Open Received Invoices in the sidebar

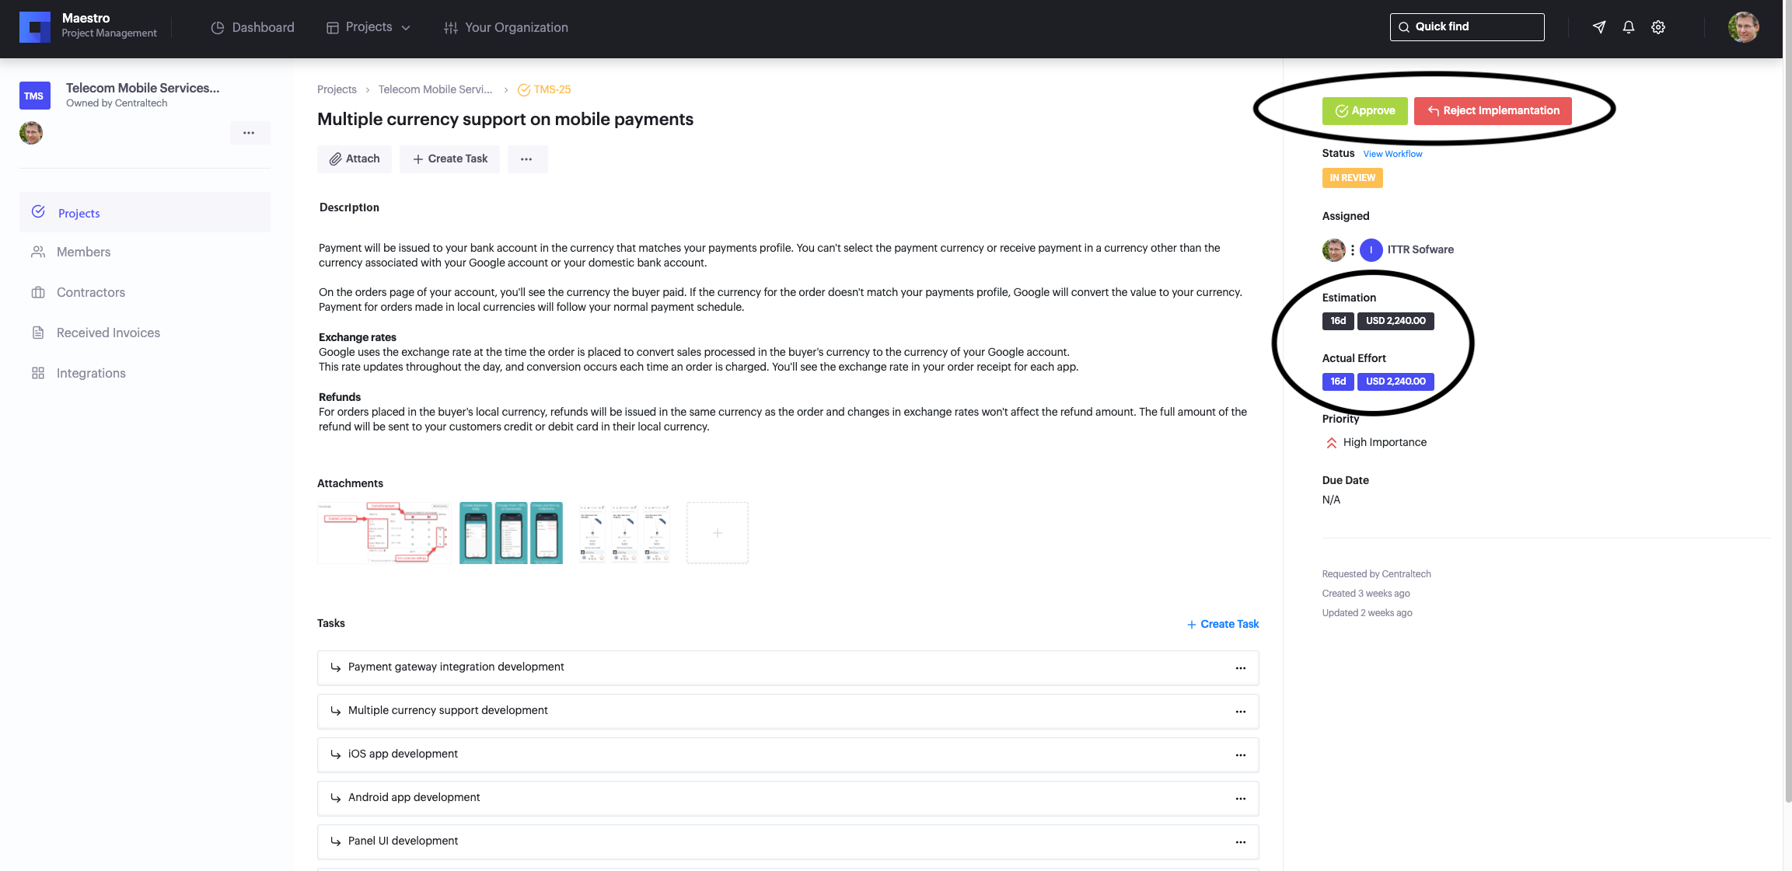click(108, 333)
